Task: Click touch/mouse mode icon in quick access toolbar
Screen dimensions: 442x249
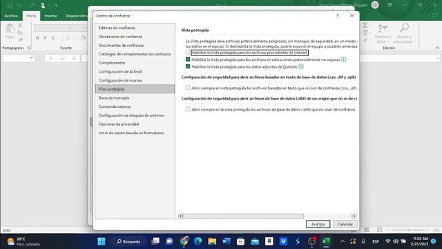Action: [x=43, y=6]
